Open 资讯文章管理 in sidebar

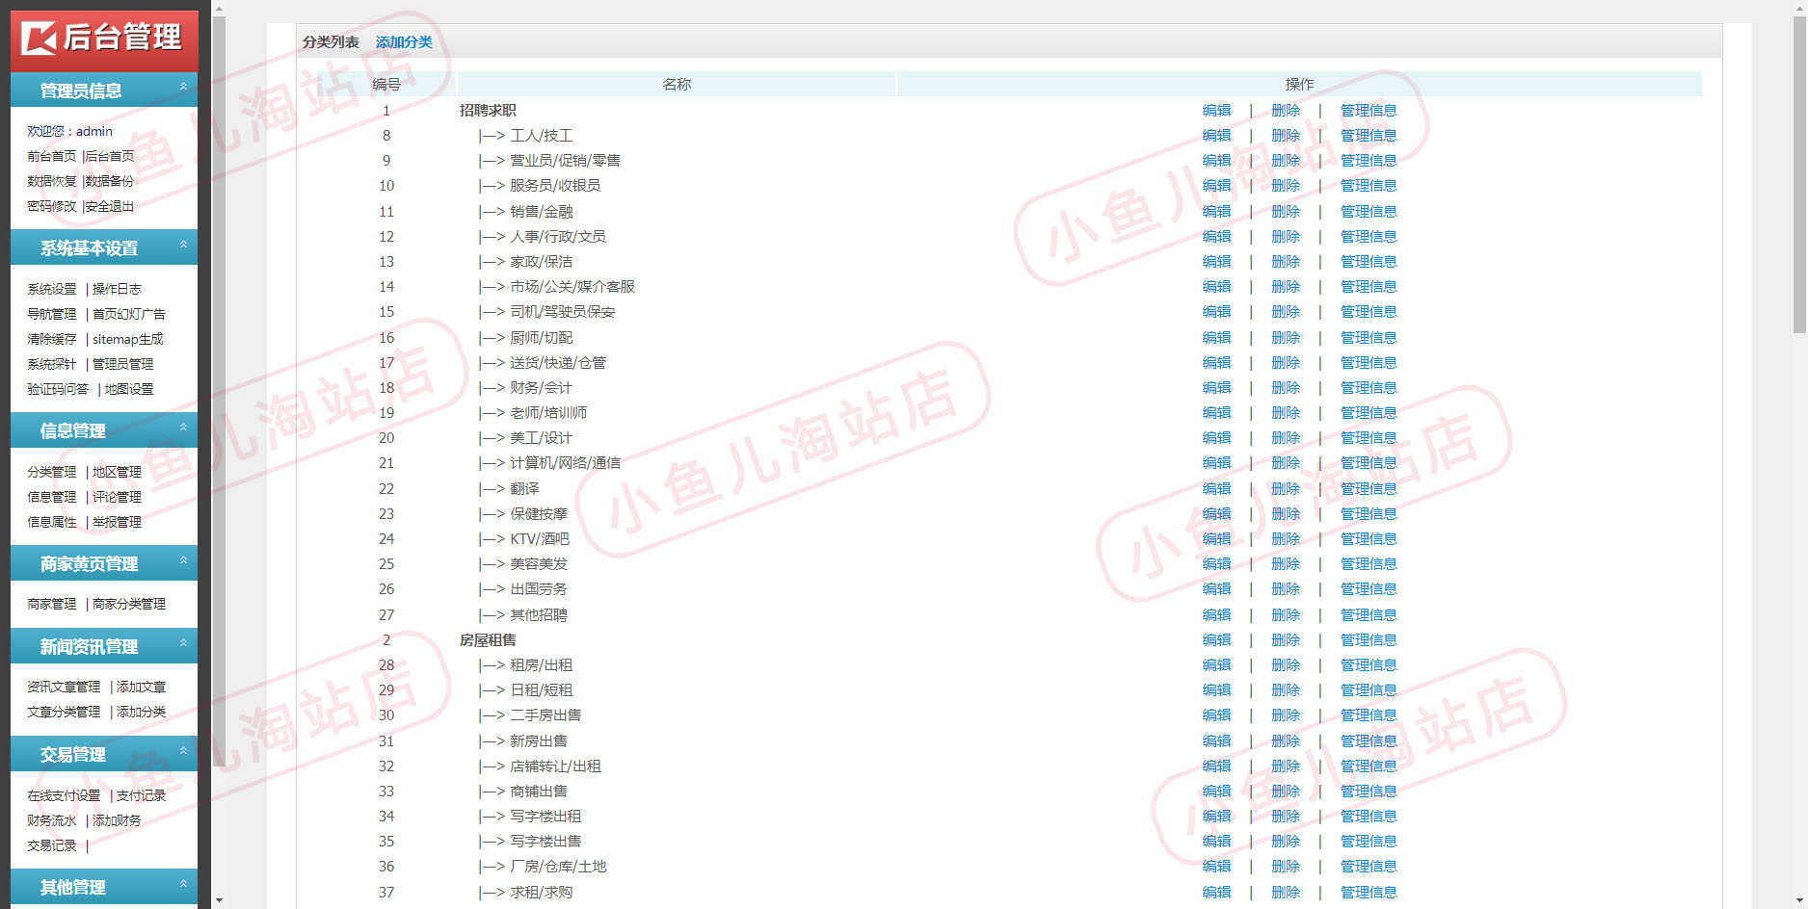(x=64, y=687)
